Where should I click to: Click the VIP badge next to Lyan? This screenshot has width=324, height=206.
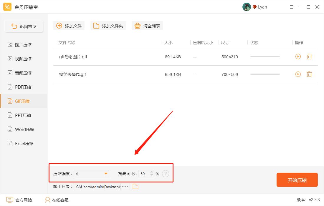click(254, 7)
